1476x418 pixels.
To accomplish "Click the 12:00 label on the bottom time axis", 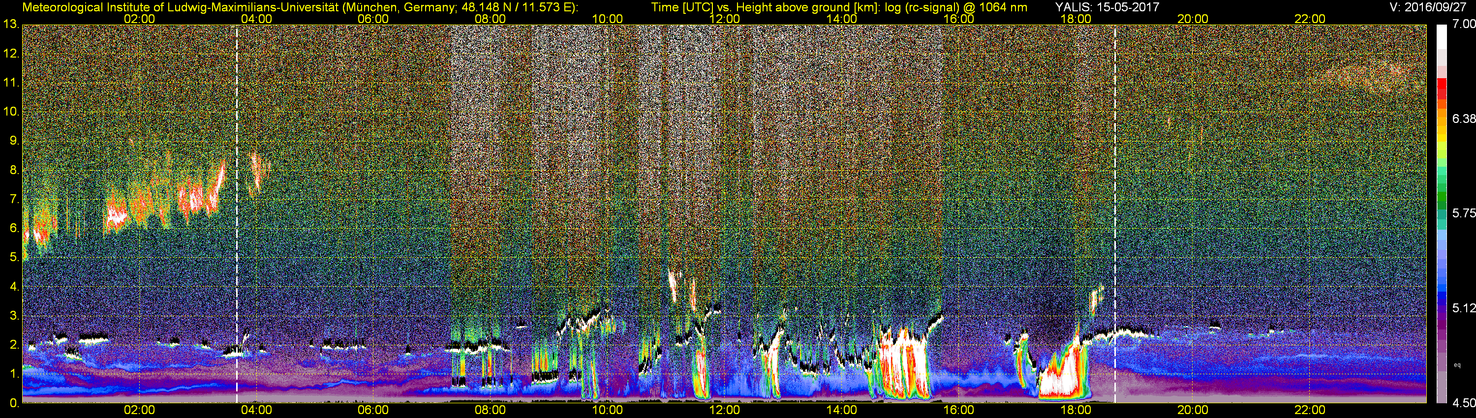I will 724,410.
